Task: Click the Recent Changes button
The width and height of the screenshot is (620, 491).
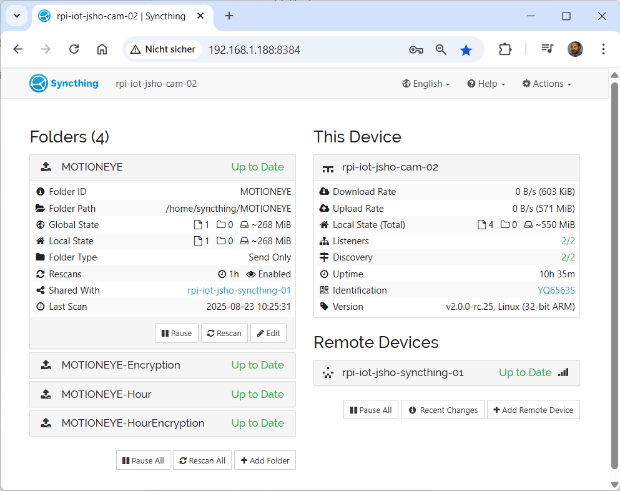Action: pos(443,410)
